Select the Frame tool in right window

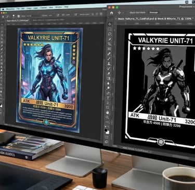[x=109, y=49]
